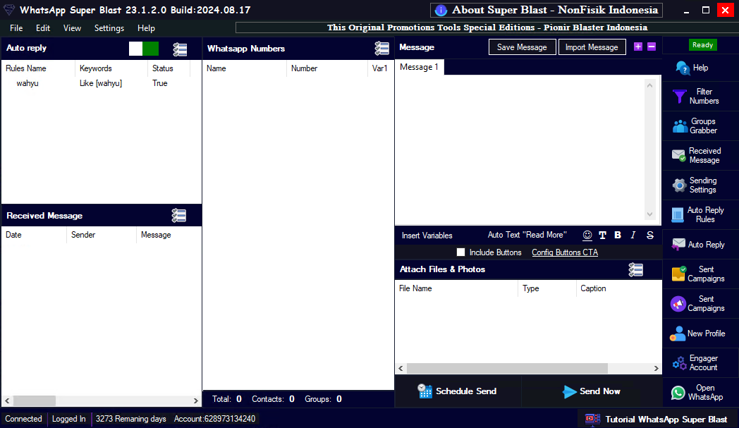Apply strikethrough formatting S icon
739x428 pixels.
[x=650, y=236]
